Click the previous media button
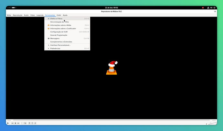 [13, 123]
